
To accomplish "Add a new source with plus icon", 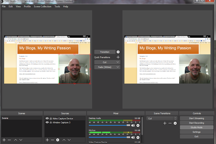I will tap(47, 140).
